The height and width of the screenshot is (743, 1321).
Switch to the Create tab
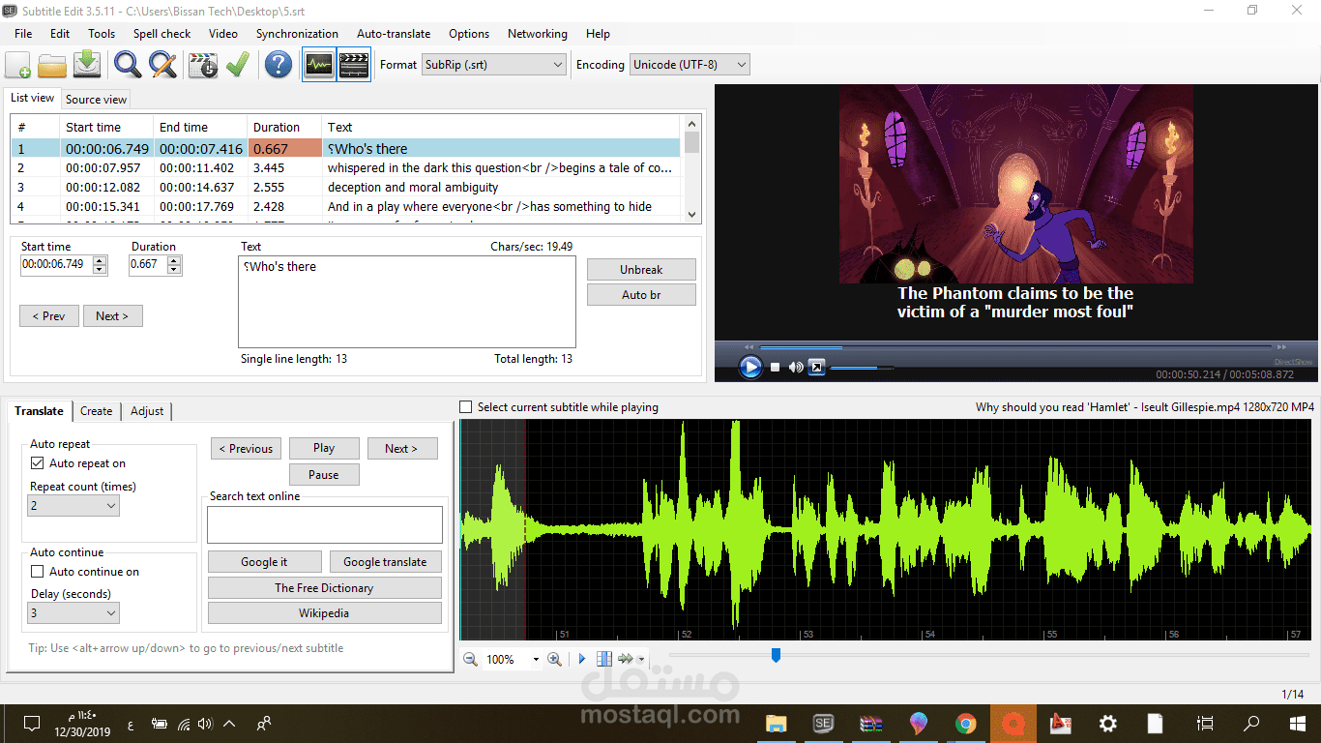click(96, 411)
